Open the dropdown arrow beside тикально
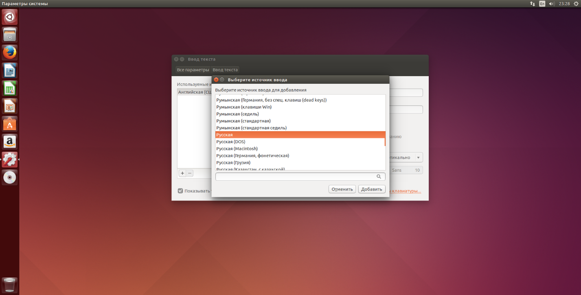 418,157
